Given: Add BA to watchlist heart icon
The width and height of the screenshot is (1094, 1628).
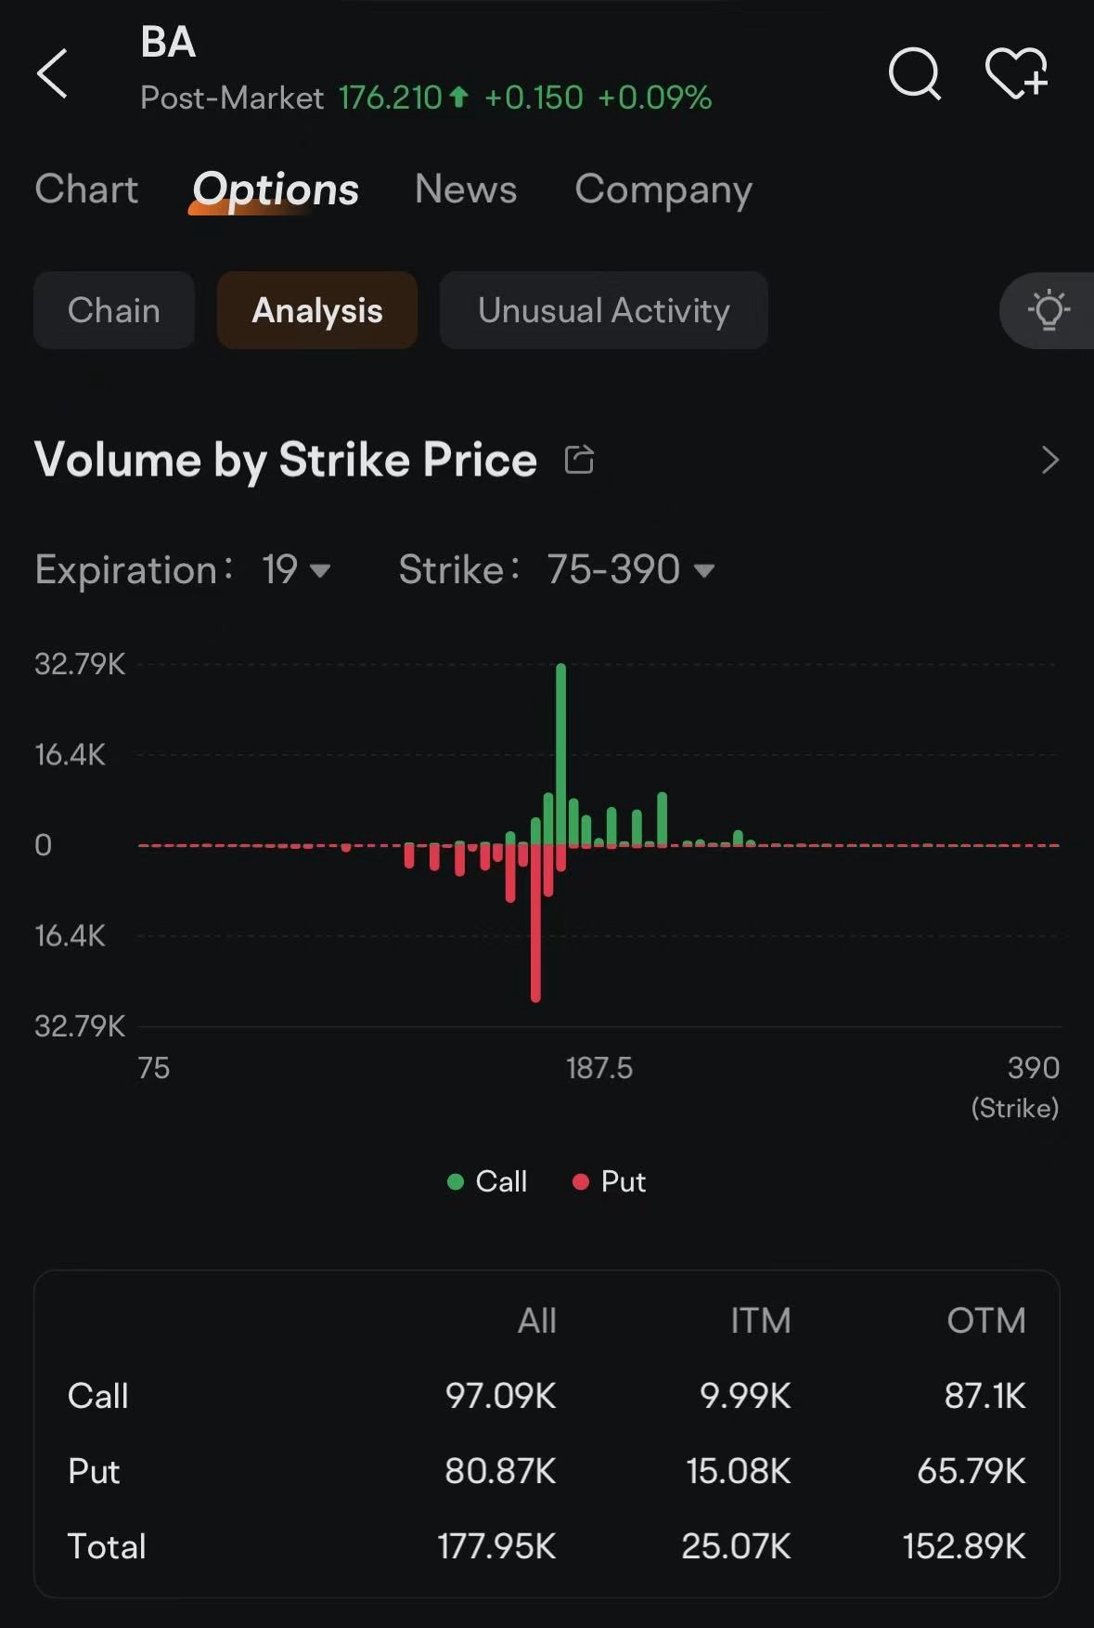Looking at the screenshot, I should point(1016,73).
